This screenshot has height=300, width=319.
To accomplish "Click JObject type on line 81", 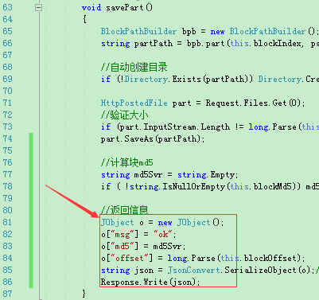I will [x=117, y=222].
